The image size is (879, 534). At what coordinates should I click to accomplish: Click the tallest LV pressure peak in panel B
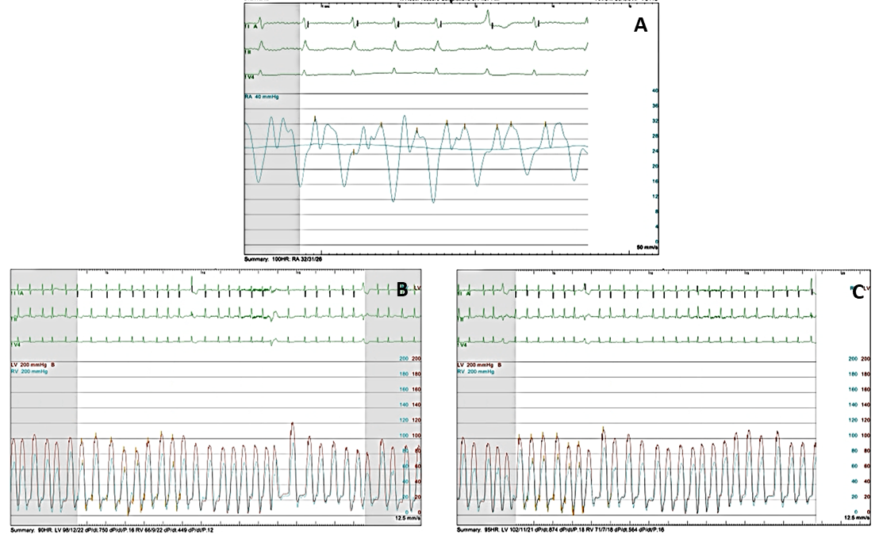[292, 425]
